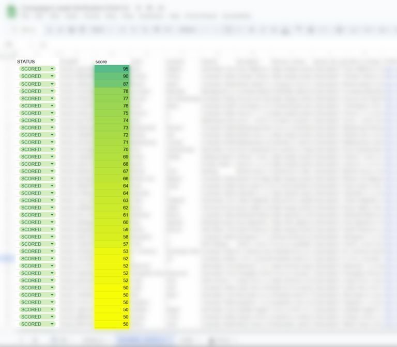Click the score cell with value 75

(x=112, y=113)
